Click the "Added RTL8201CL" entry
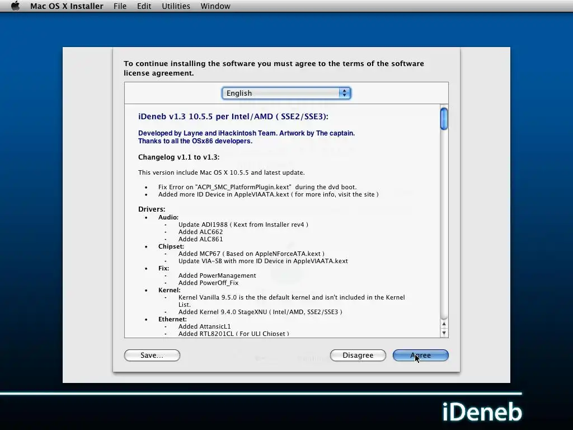Image resolution: width=573 pixels, height=430 pixels. pyautogui.click(x=234, y=334)
